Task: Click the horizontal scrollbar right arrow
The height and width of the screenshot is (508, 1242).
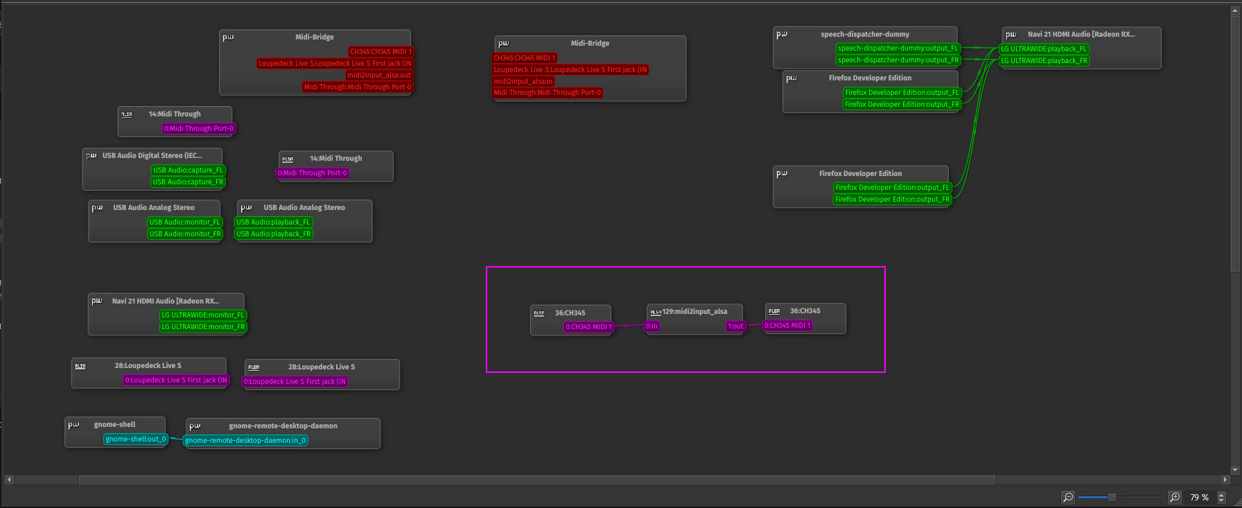Action: coord(1225,480)
